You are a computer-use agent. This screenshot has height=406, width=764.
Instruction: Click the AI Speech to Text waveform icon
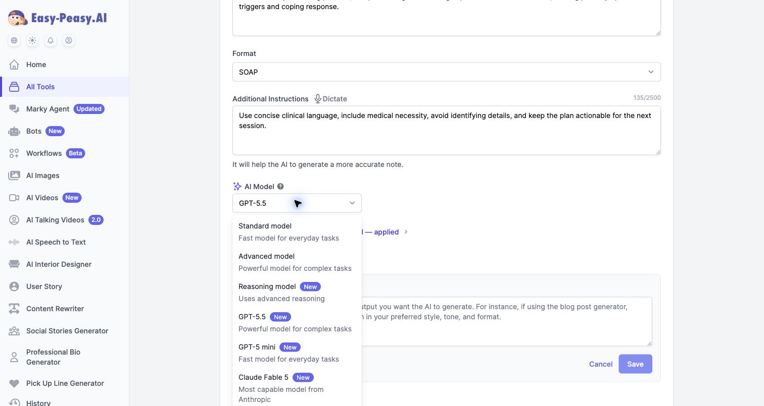14,242
